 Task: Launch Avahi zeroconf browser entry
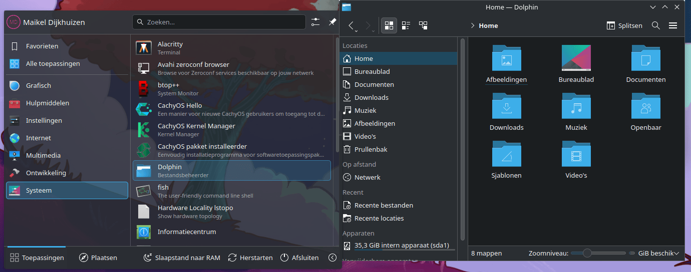click(x=231, y=68)
